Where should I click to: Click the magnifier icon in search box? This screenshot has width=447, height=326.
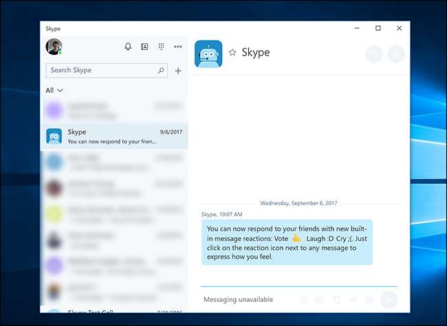coord(161,70)
